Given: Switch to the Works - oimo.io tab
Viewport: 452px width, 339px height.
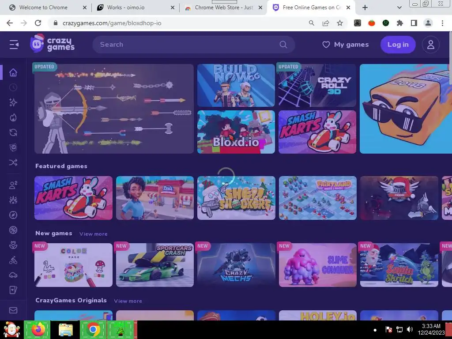Looking at the screenshot, I should point(135,8).
